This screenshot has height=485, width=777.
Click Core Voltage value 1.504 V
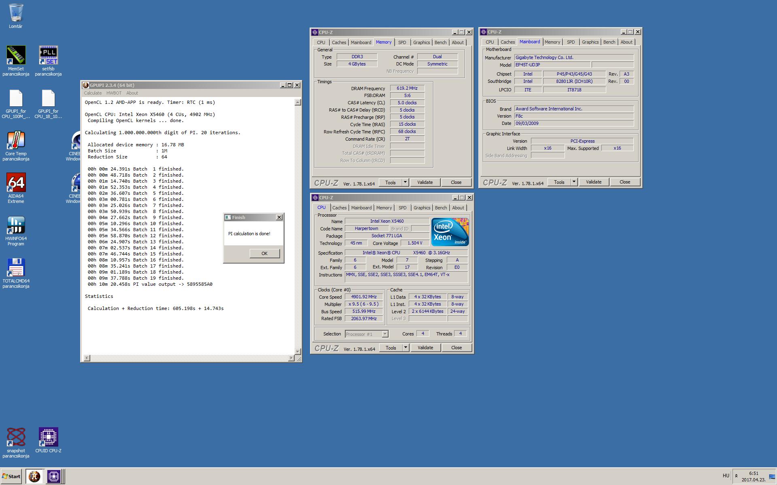pos(415,243)
